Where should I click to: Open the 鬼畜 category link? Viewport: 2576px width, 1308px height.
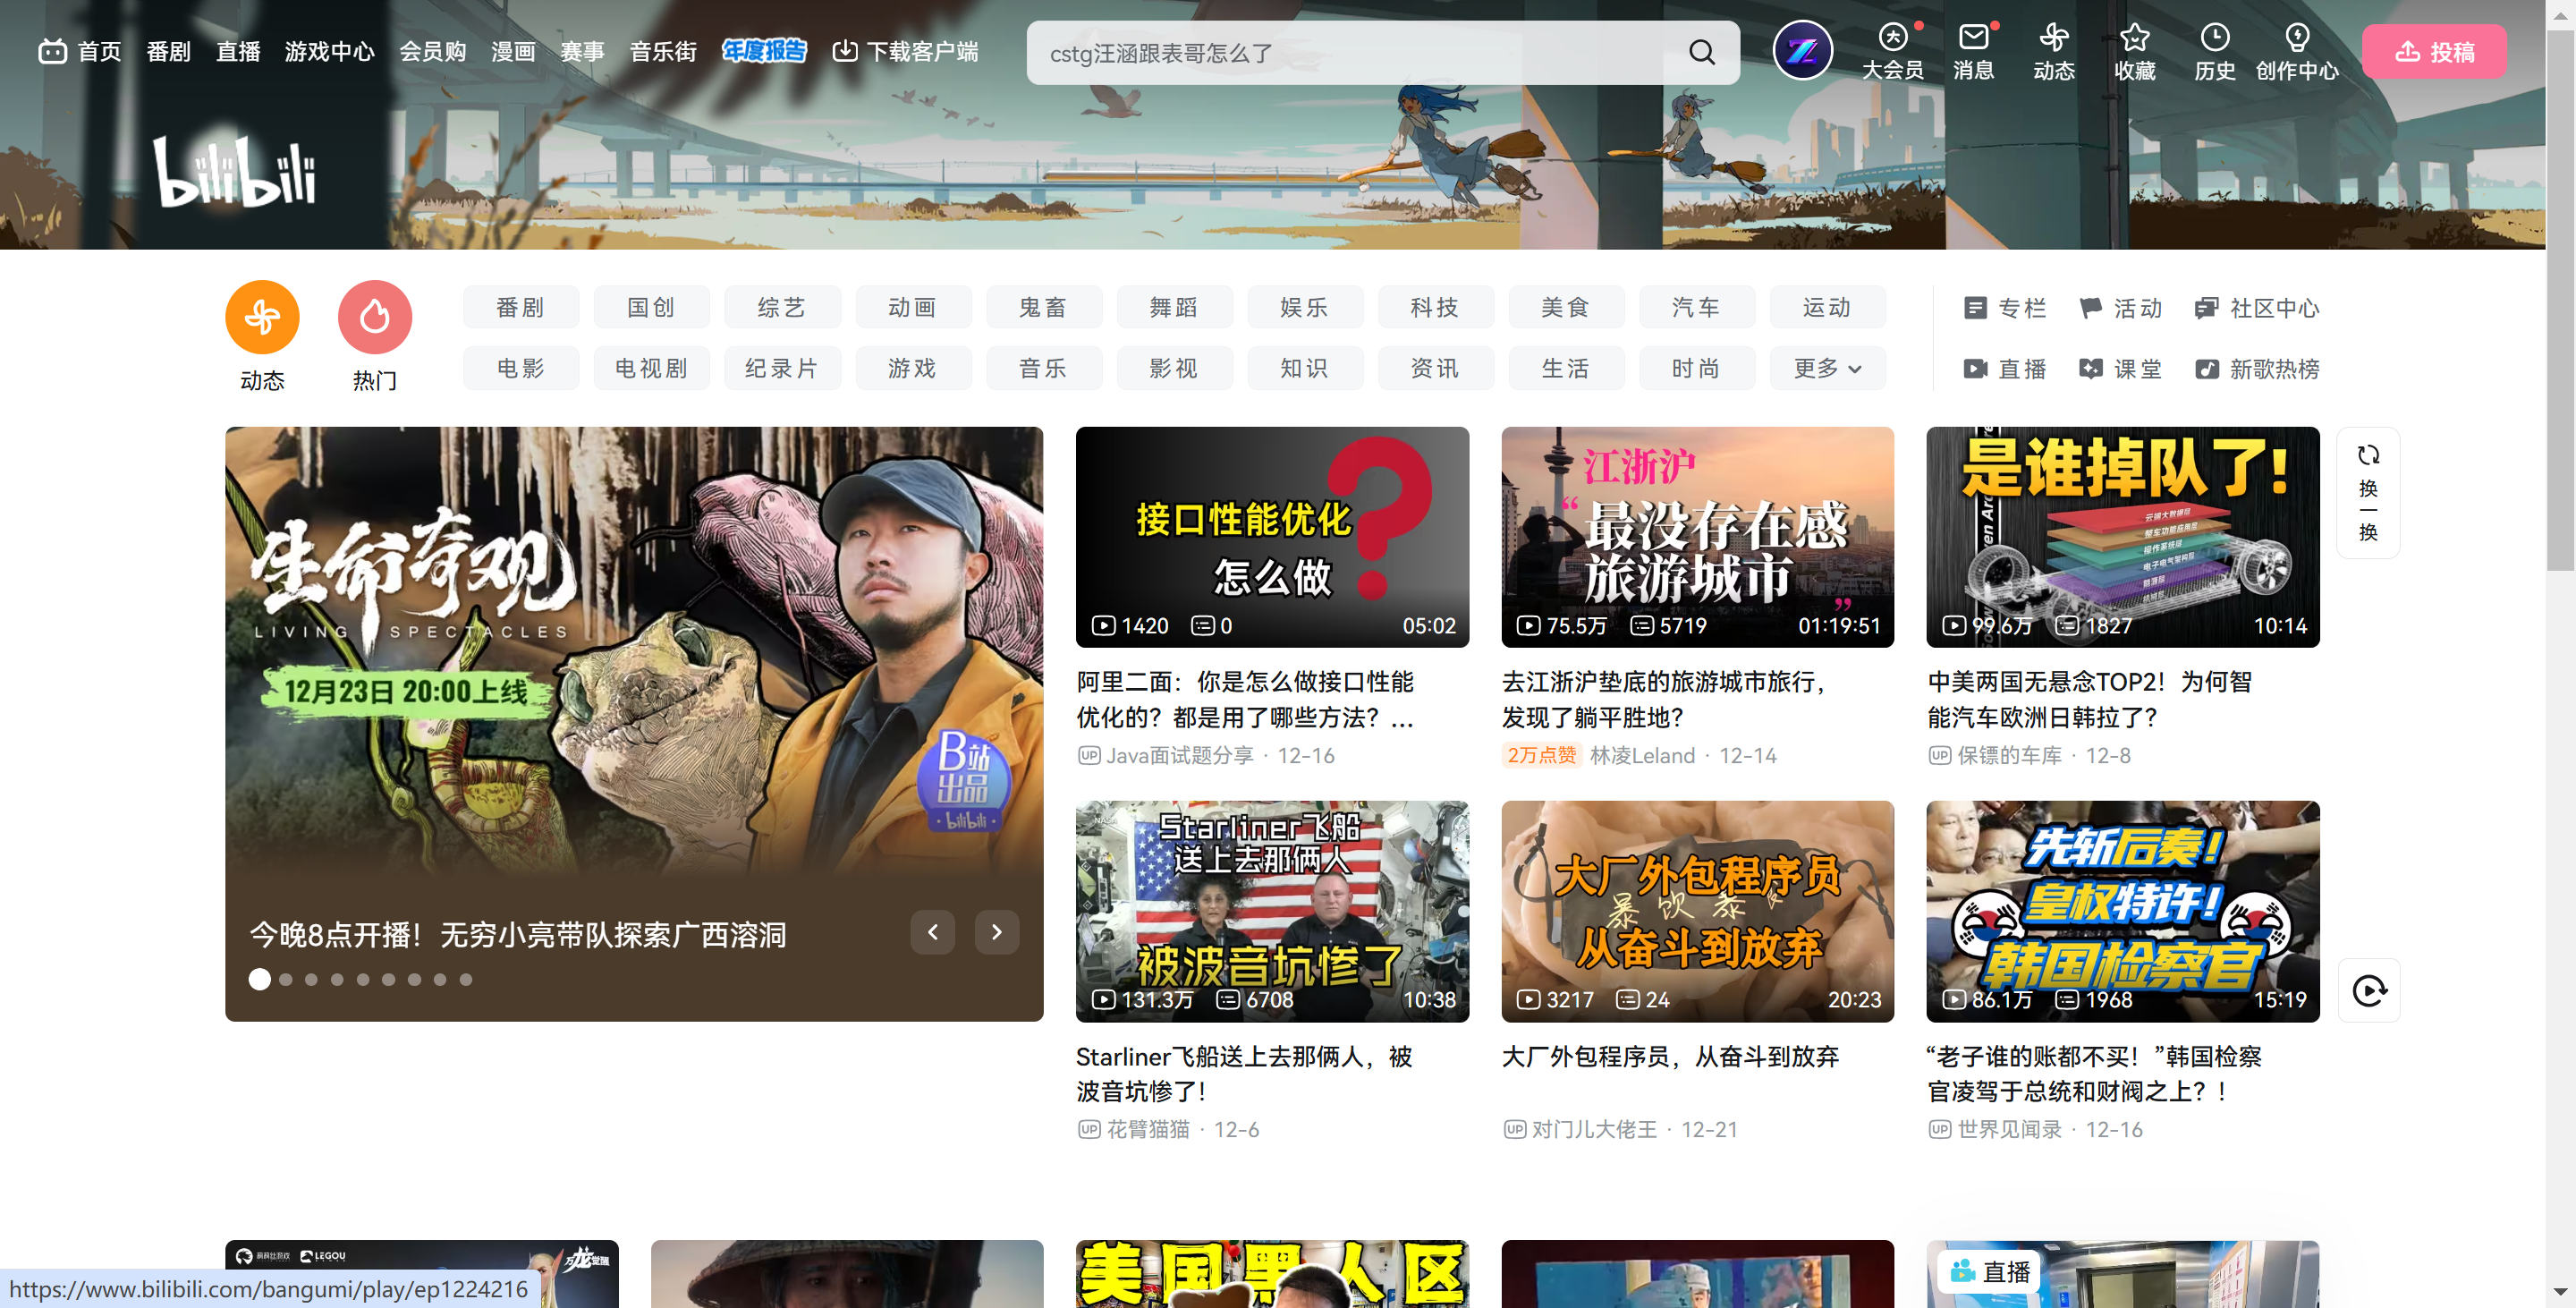pos(1043,308)
